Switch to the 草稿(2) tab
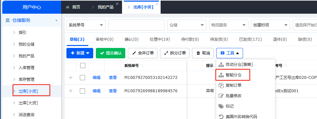This screenshot has width=317, height=119. 77,39
